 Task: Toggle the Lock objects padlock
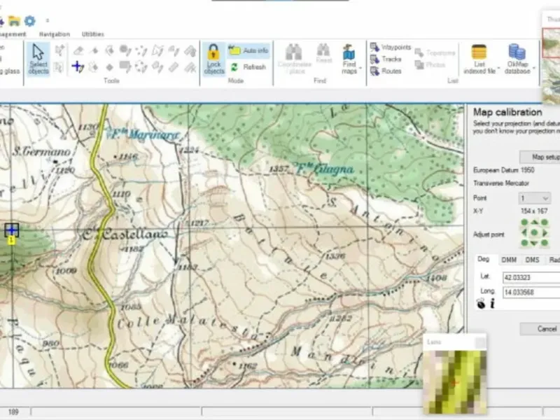(214, 59)
